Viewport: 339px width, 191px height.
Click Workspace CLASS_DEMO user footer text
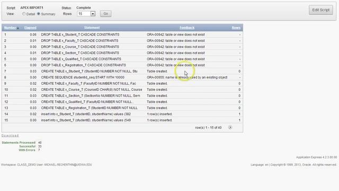click(46, 164)
